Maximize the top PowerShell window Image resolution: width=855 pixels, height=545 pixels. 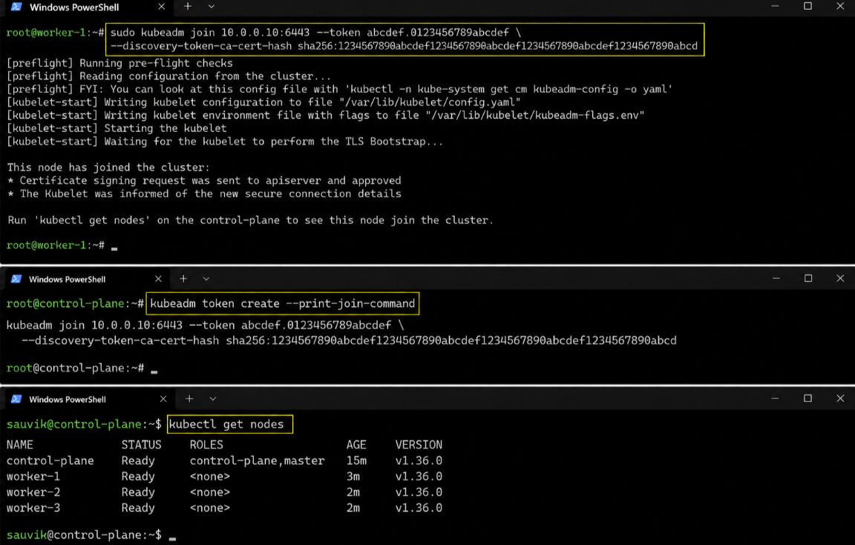point(807,6)
